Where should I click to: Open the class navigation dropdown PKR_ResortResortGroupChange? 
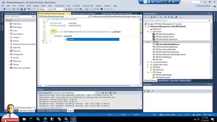pyautogui.click(x=63, y=17)
